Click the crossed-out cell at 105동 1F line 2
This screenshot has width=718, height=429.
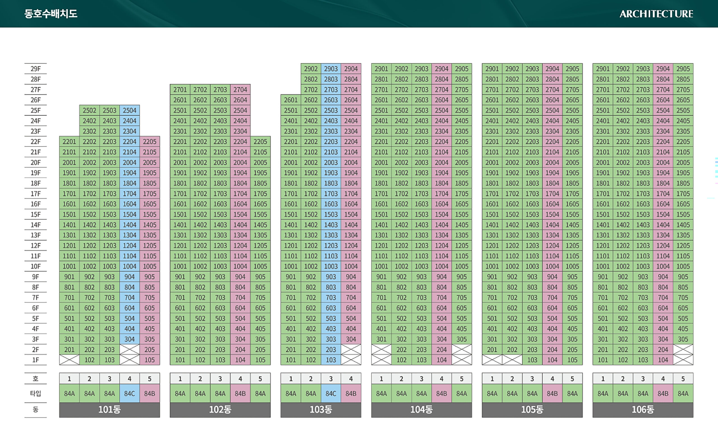pos(512,360)
